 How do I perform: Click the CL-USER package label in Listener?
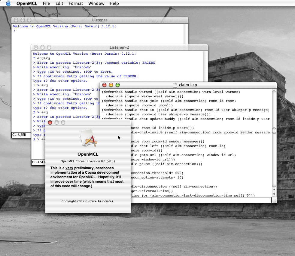pos(19,135)
